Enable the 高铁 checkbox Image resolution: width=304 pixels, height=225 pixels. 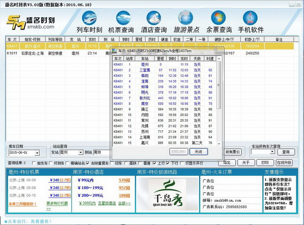pos(126,163)
